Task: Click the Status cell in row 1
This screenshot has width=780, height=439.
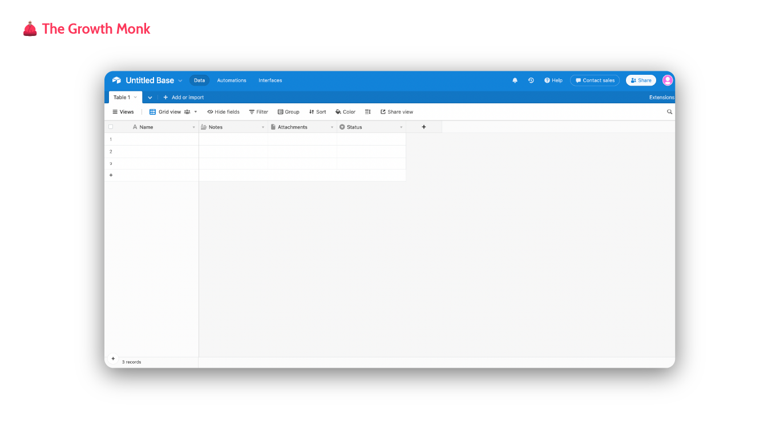Action: pos(371,139)
